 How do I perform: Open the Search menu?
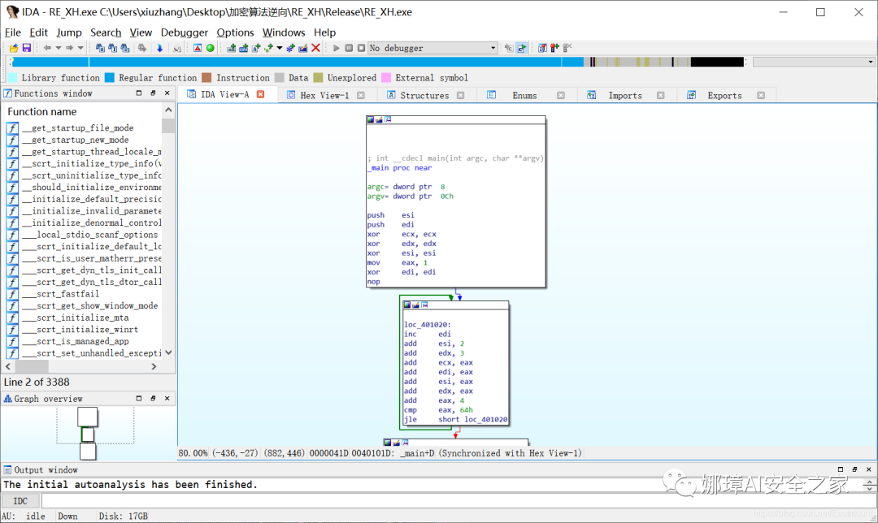[x=106, y=32]
